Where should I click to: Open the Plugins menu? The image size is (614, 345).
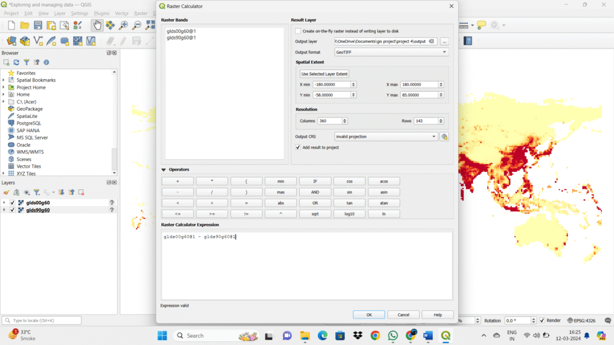(101, 13)
